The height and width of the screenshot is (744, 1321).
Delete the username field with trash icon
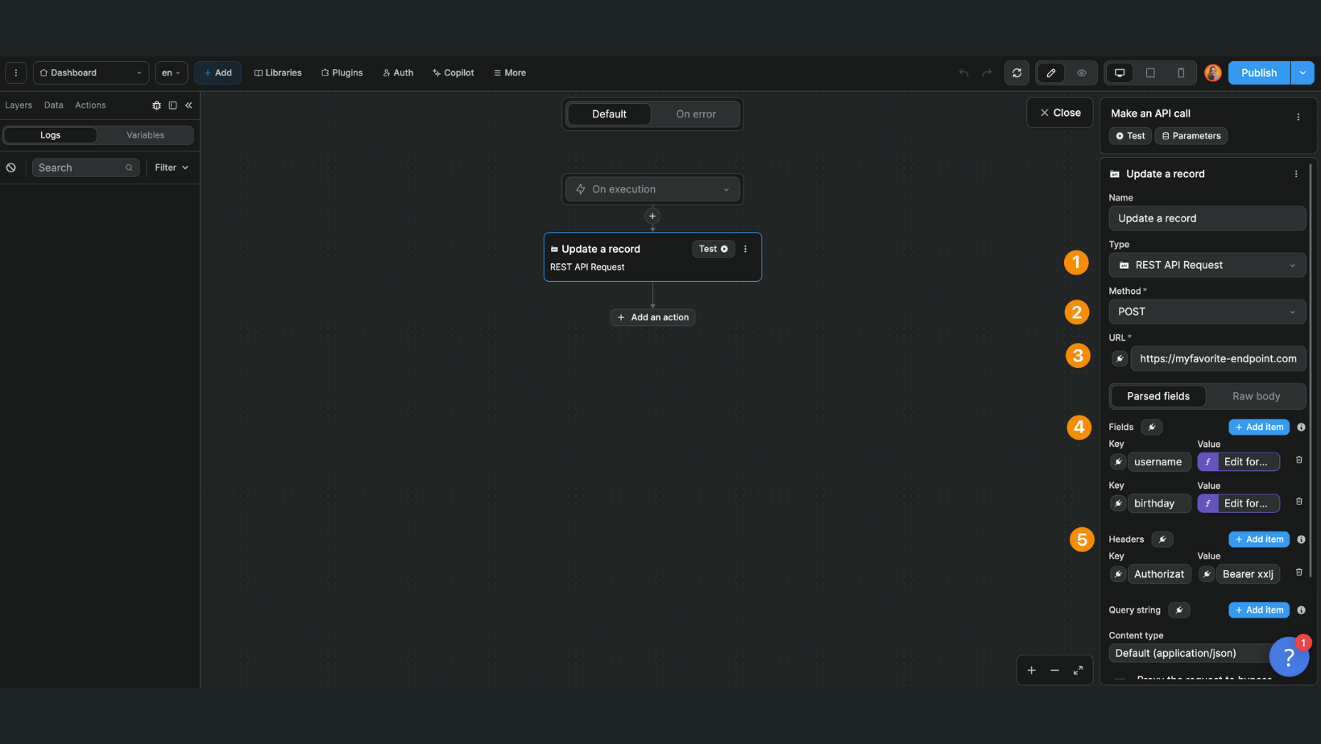1298,460
